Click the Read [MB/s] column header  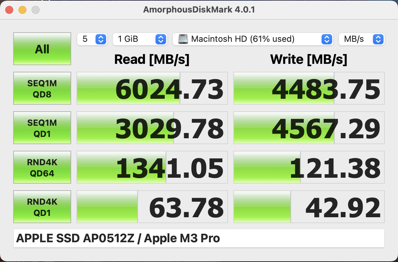[x=152, y=60]
